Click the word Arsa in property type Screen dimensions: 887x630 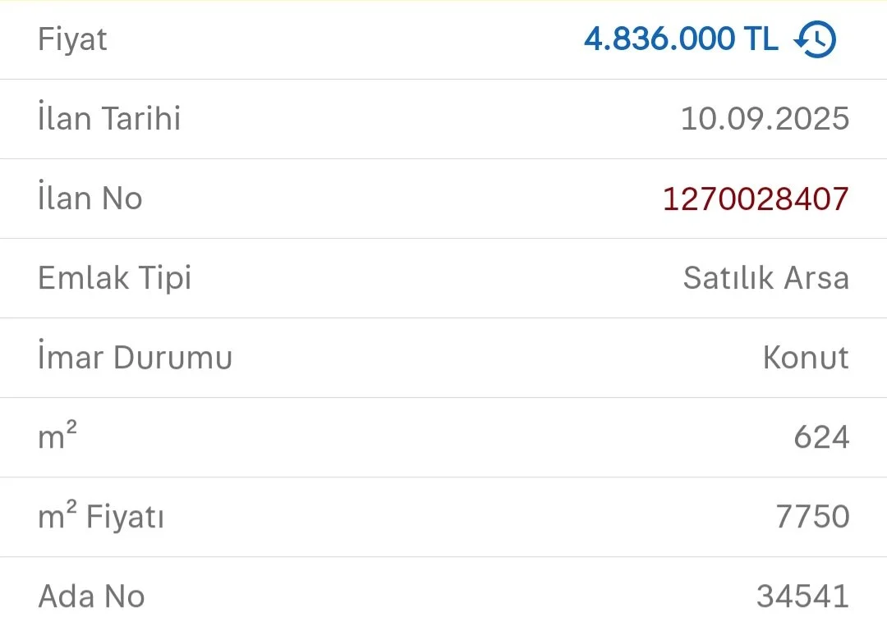(x=814, y=278)
